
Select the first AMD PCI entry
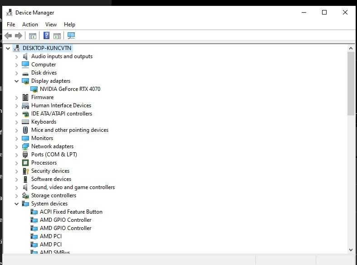coord(51,236)
